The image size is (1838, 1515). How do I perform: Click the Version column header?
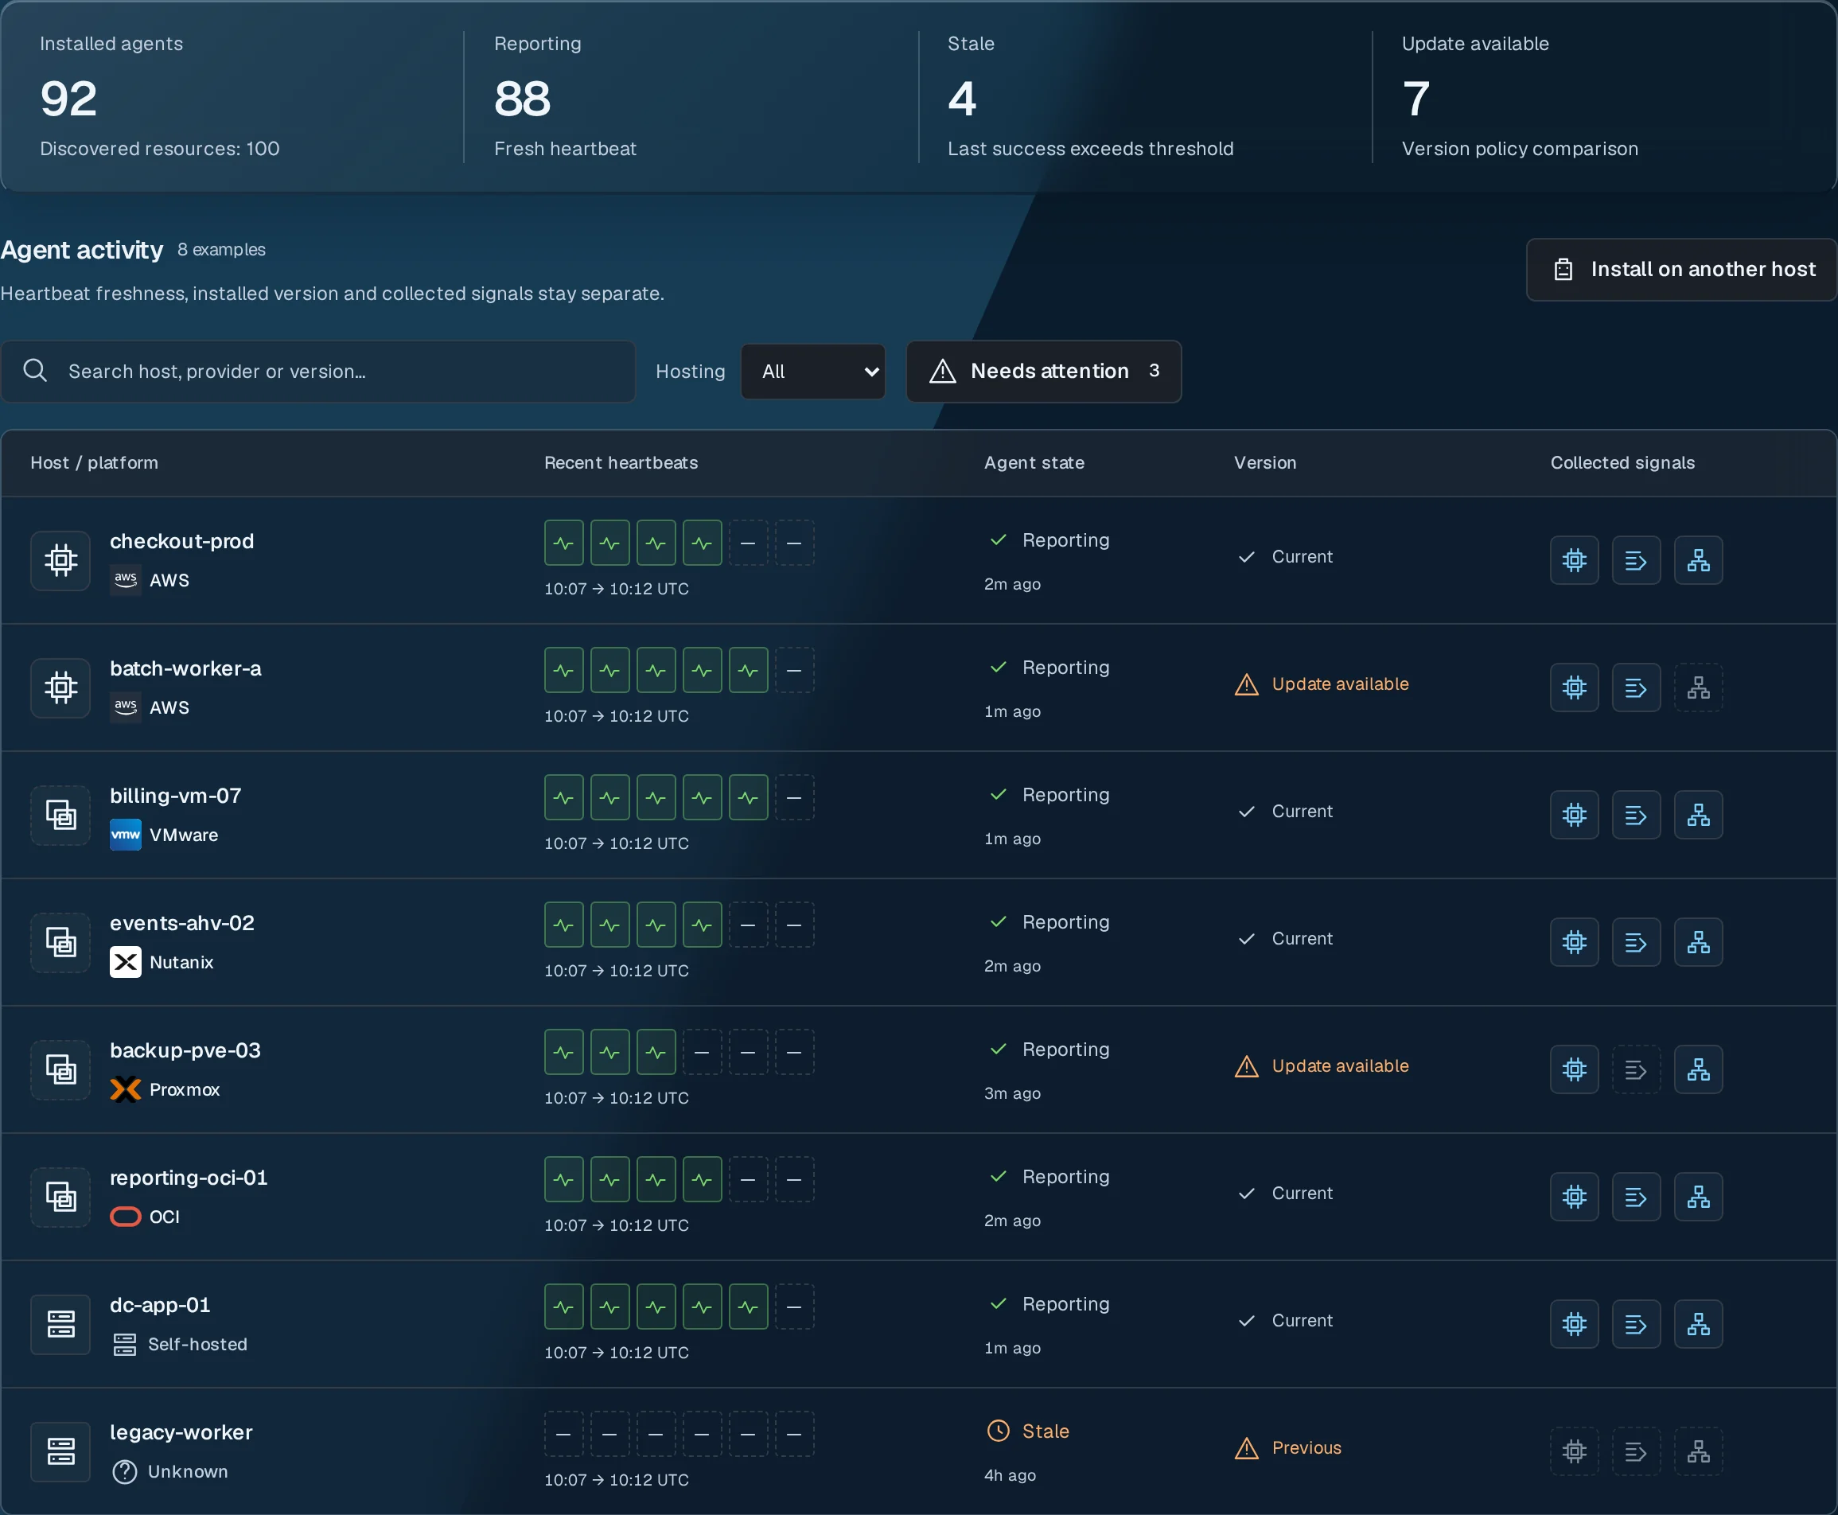1264,463
